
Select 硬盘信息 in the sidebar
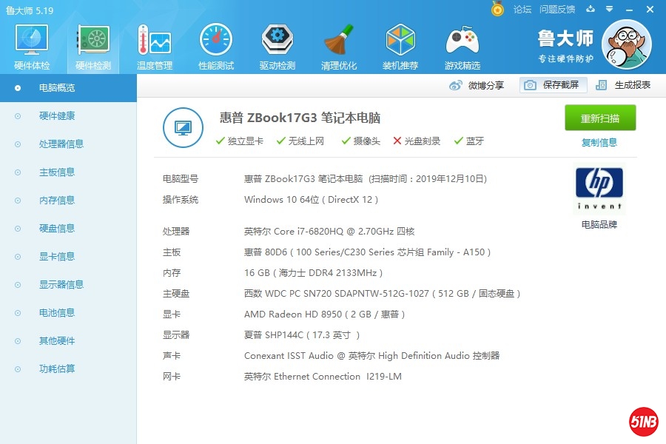(57, 229)
